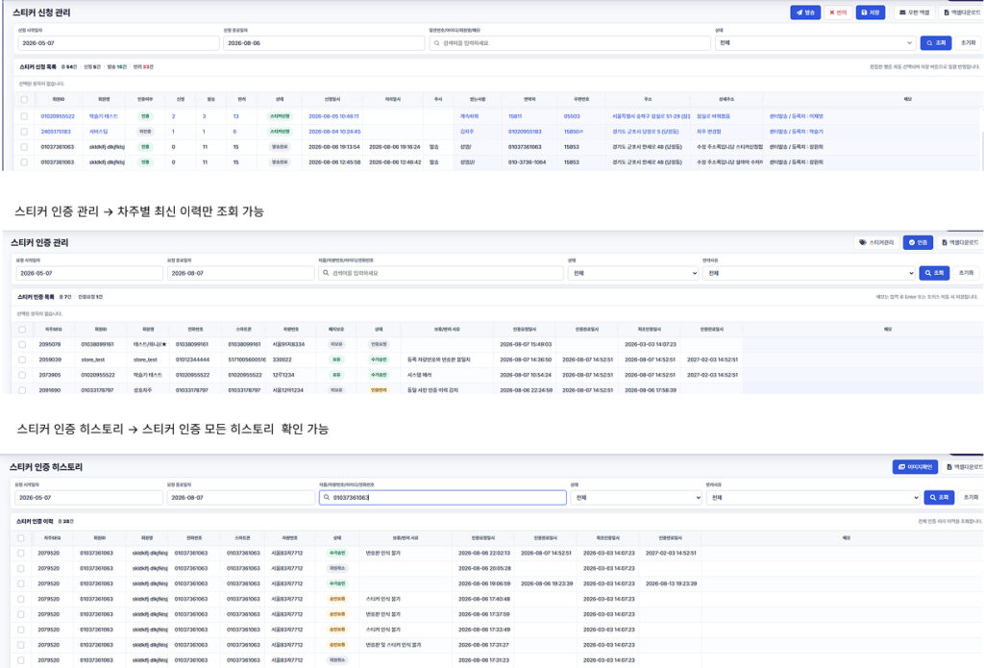Download Excel from the 스티커 인증 히스토리 panel
This screenshot has height=668, width=984.
click(963, 467)
